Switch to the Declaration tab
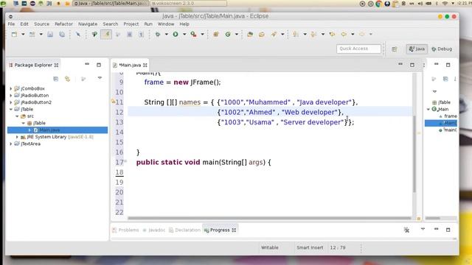Screen dimensions: 472x265 pos(184,230)
